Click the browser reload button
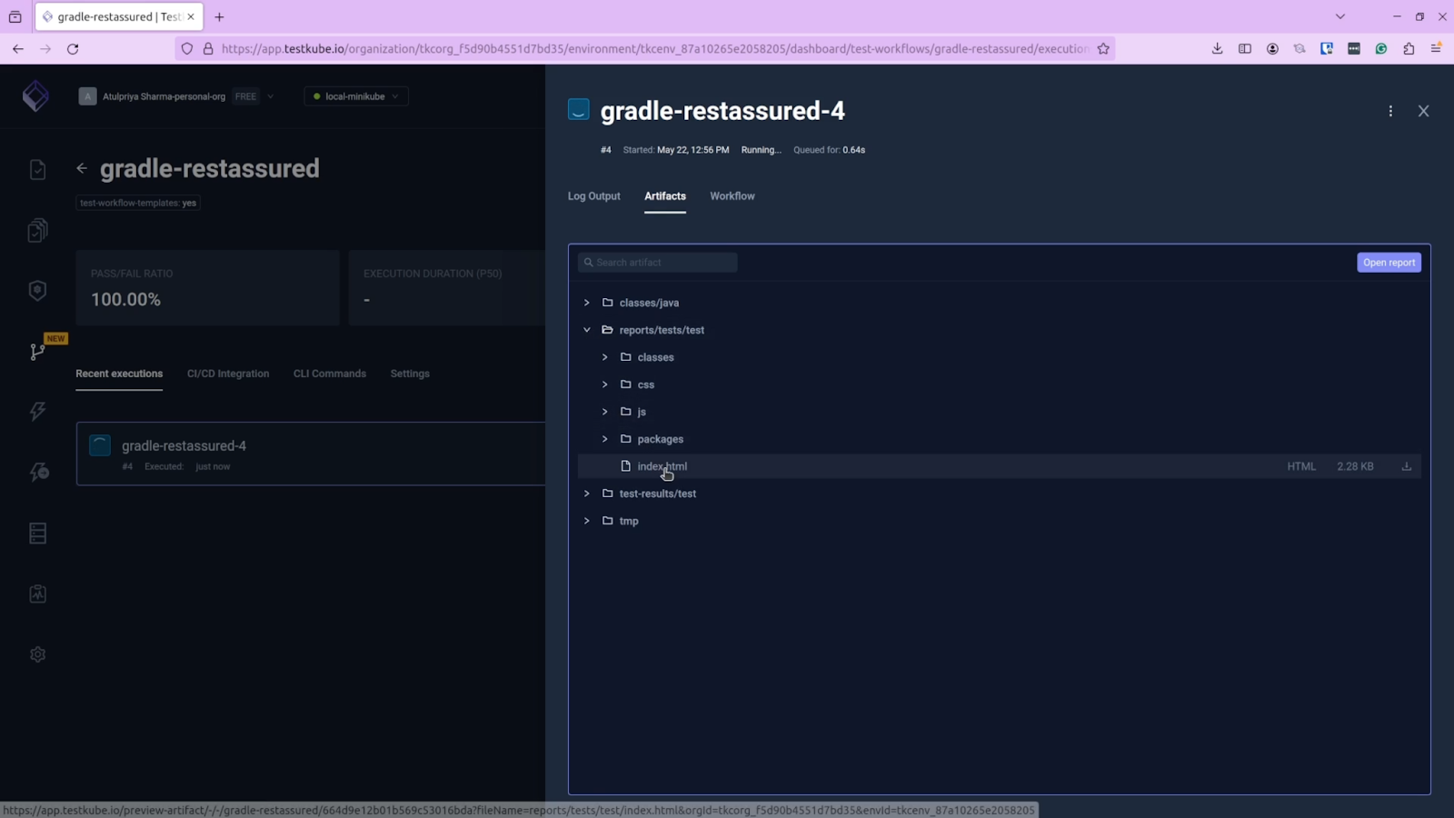Screen dimensions: 1454x818 73,49
